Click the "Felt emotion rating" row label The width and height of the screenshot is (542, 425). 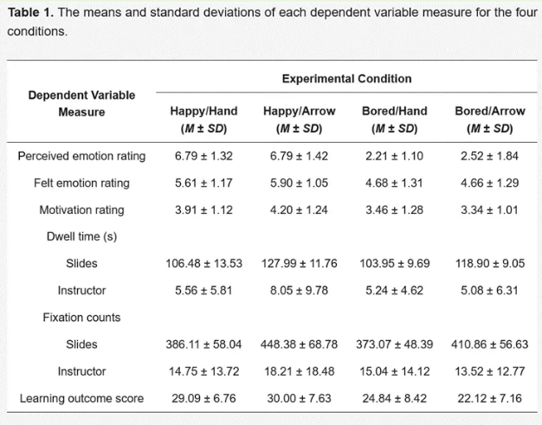[x=81, y=184]
